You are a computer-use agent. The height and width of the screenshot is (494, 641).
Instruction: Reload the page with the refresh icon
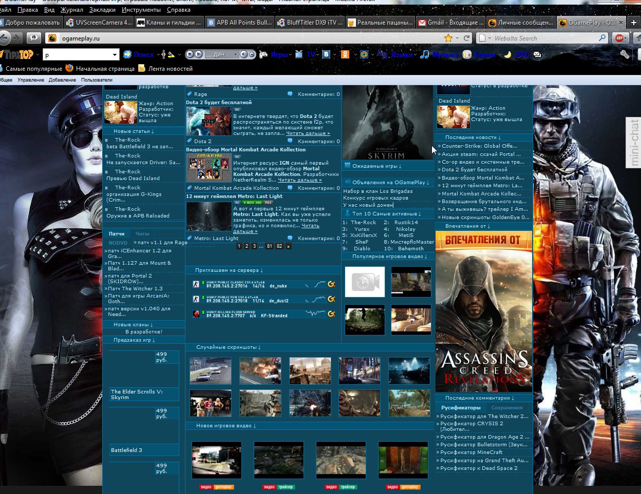(x=467, y=38)
